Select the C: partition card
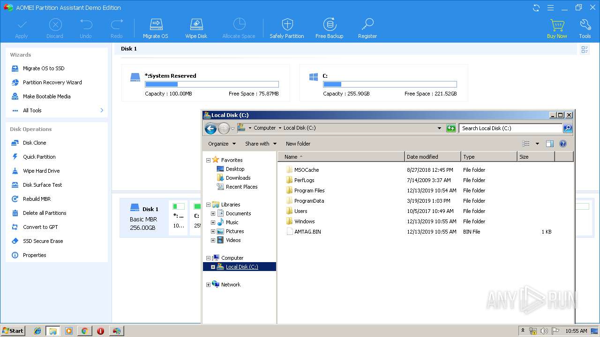600x337 pixels. (x=383, y=83)
